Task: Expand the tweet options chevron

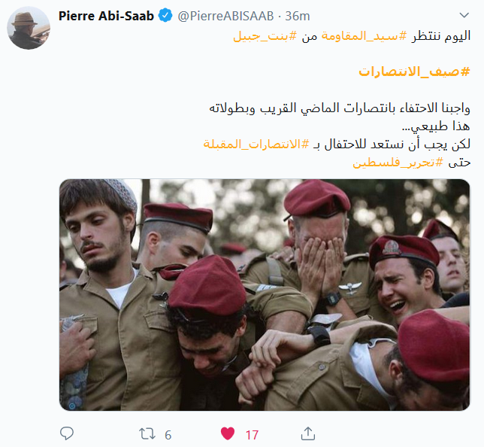Action: pyautogui.click(x=464, y=15)
